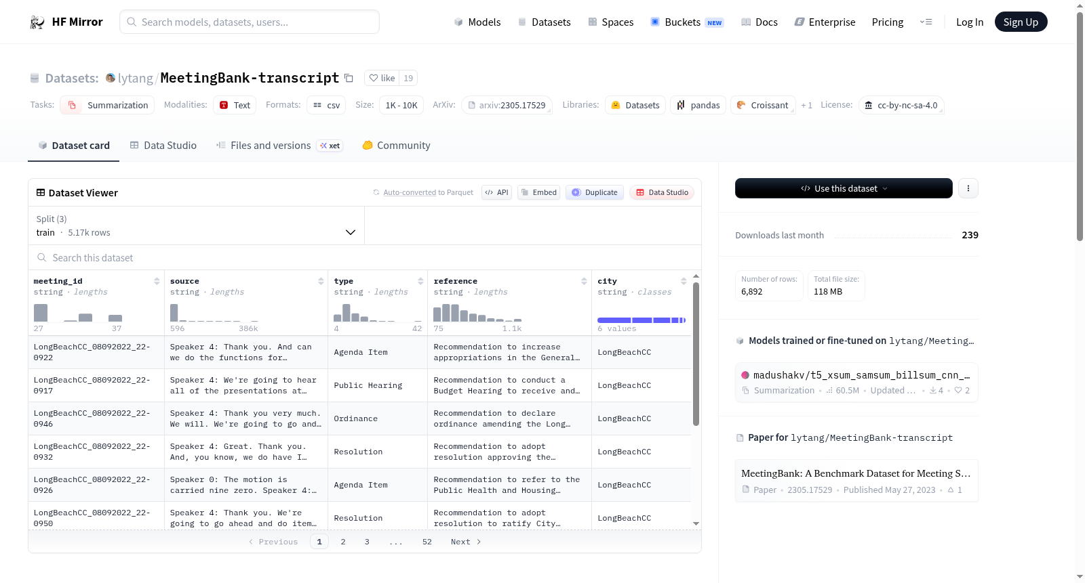Click the Duplicate button
The width and height of the screenshot is (1085, 583).
click(595, 192)
